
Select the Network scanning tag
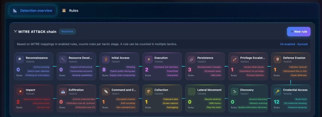click(258, 103)
